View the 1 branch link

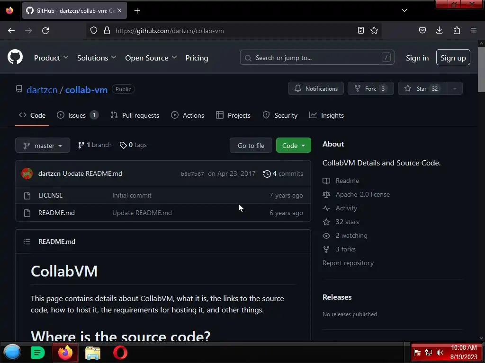point(95,145)
